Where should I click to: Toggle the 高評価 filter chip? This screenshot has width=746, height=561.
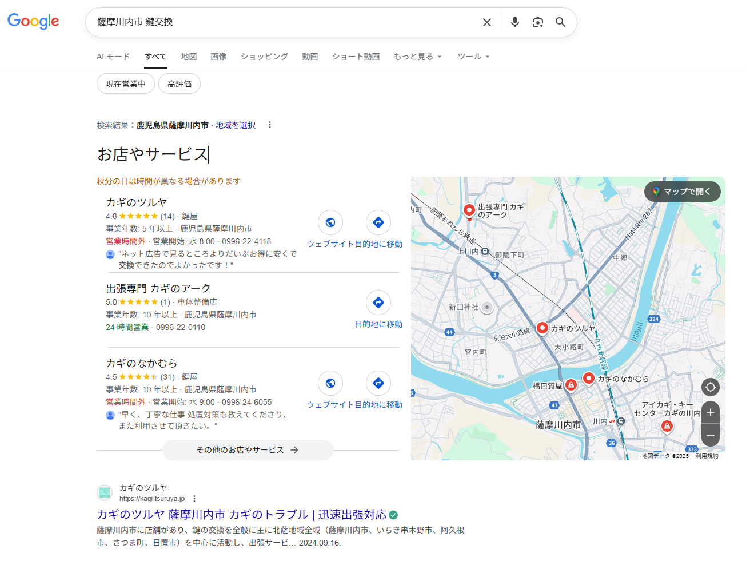click(179, 84)
